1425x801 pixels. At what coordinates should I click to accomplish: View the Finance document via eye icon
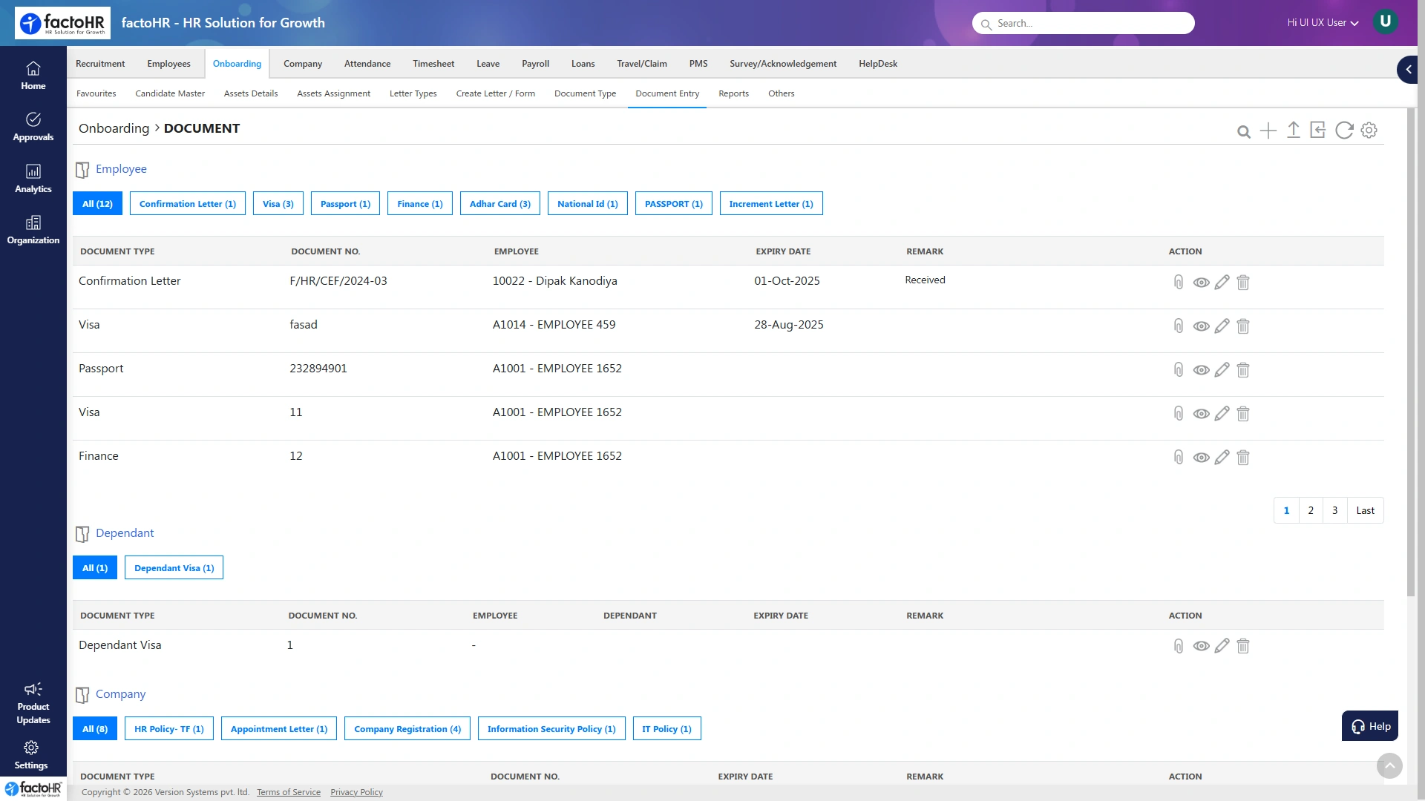pos(1201,458)
